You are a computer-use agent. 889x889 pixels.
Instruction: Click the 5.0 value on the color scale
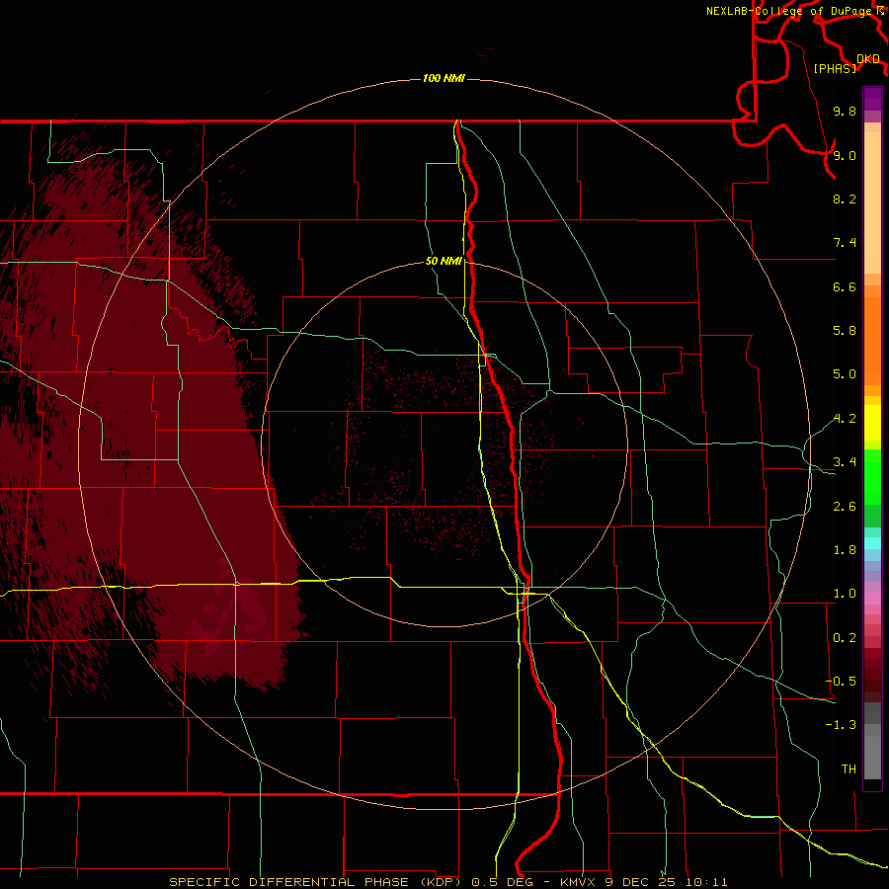[x=845, y=374]
